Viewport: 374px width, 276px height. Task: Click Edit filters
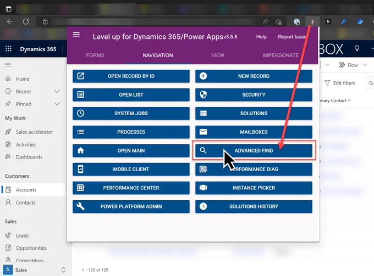click(340, 83)
